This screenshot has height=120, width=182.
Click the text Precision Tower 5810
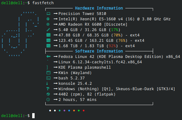(82, 14)
